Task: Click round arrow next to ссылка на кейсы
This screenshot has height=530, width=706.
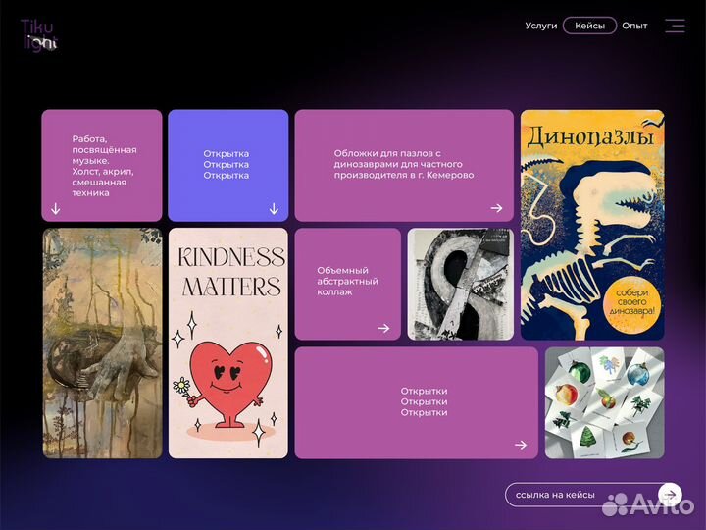Action: tap(669, 495)
